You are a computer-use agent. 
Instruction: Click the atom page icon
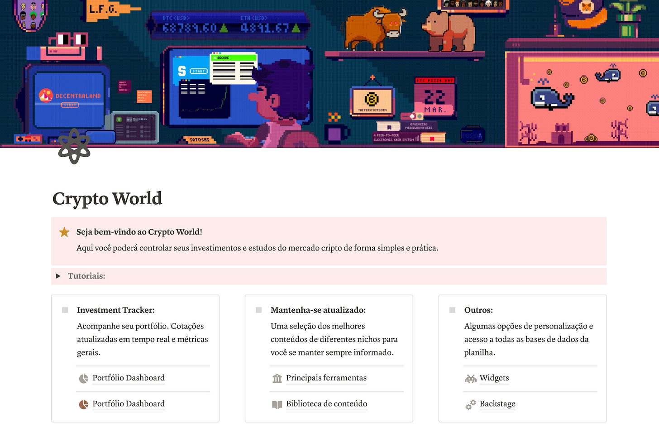pyautogui.click(x=74, y=146)
